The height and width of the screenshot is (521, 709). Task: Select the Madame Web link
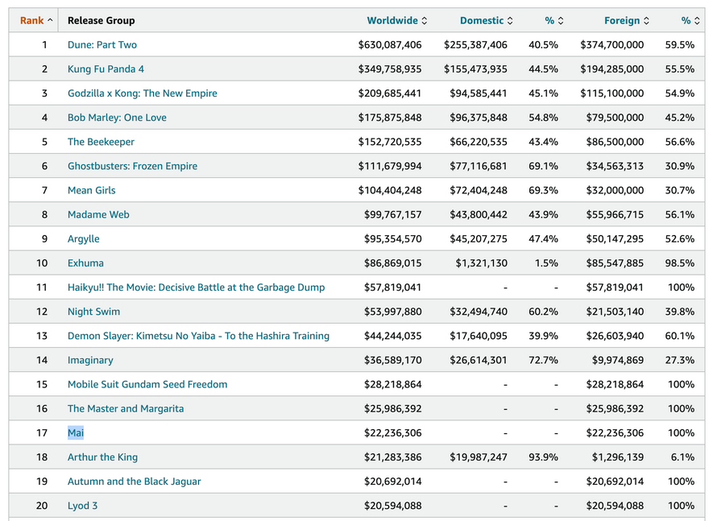98,215
